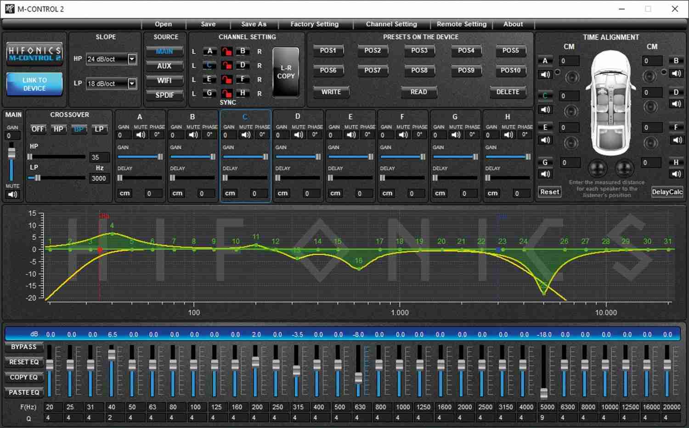
Task: Select preset POS3
Action: click(x=419, y=51)
